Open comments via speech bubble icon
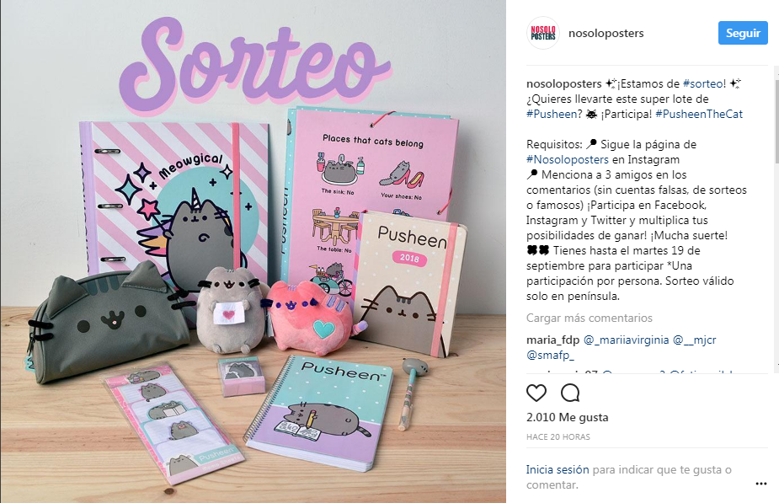Image resolution: width=779 pixels, height=503 pixels. [x=570, y=393]
